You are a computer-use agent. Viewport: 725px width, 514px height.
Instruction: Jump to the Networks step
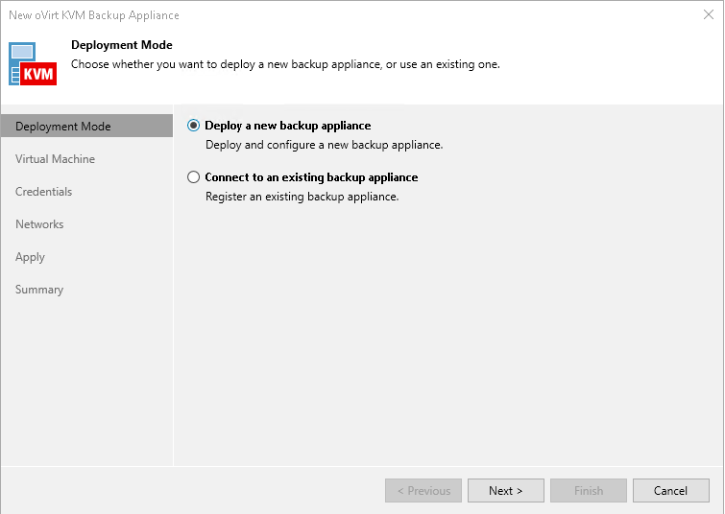pyautogui.click(x=39, y=224)
